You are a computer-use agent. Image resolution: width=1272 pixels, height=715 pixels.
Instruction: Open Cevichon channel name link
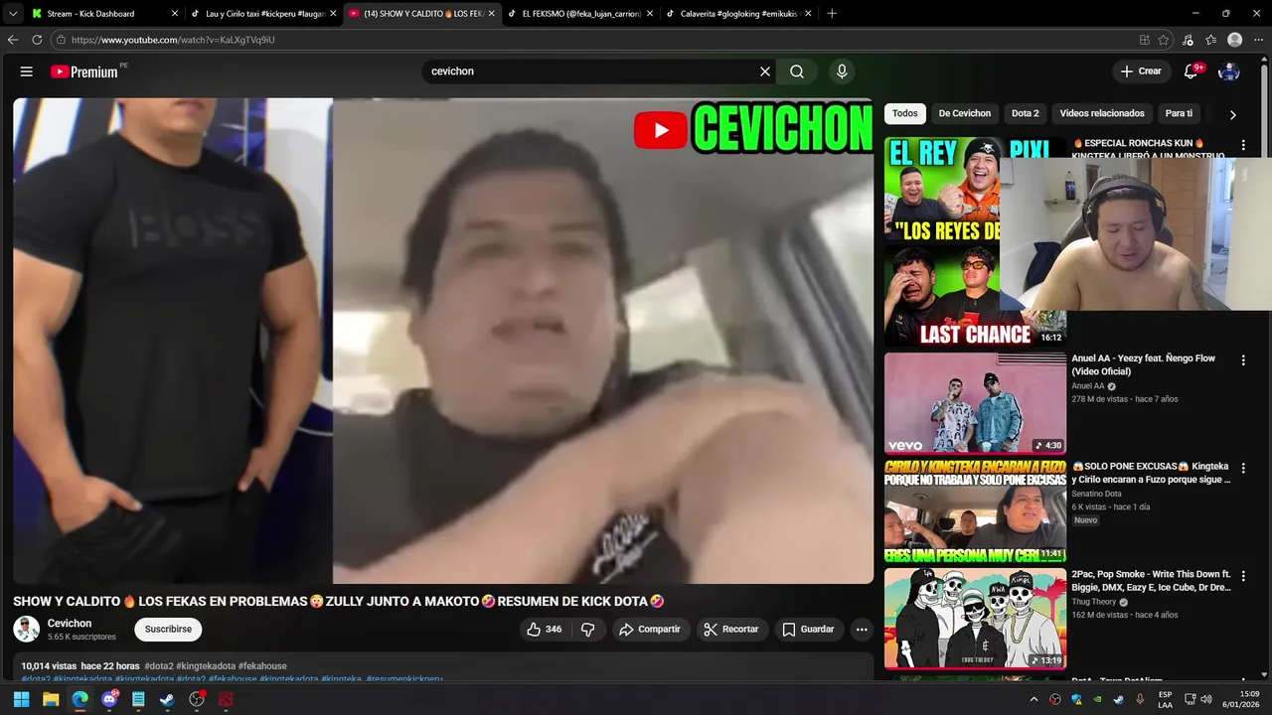[70, 623]
